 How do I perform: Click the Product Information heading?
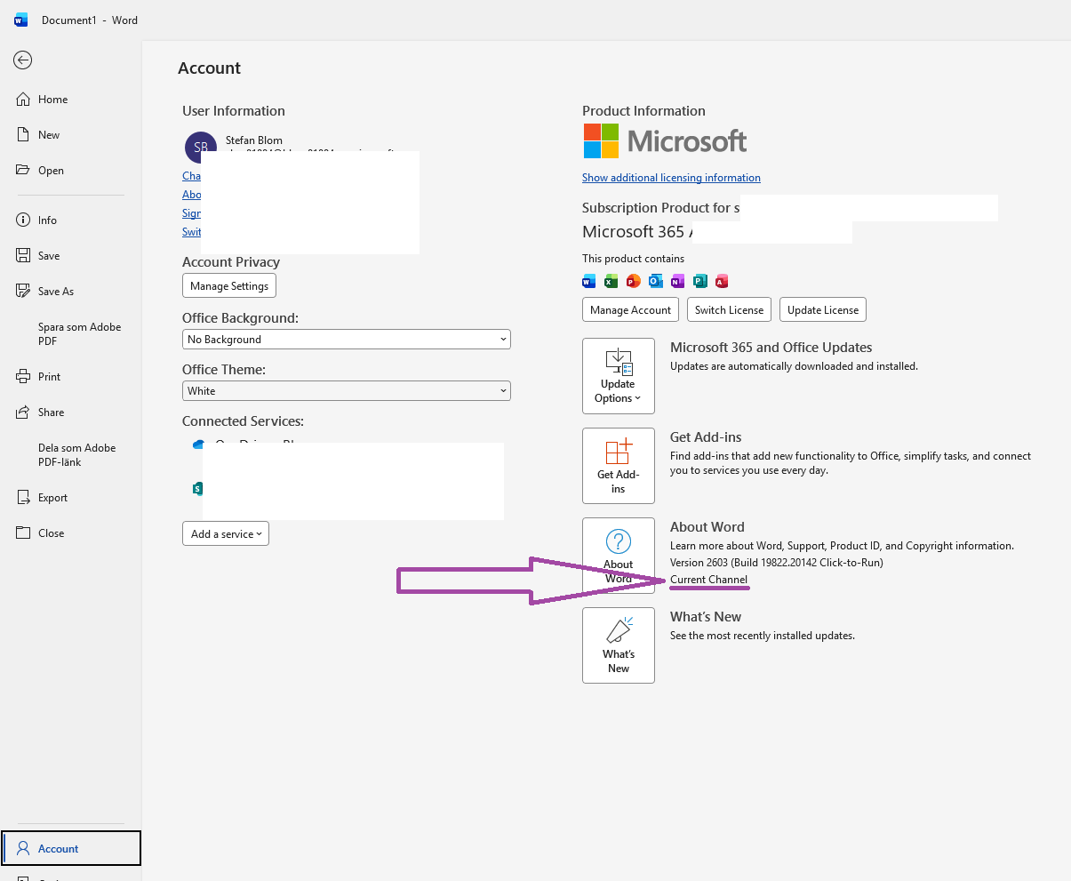pos(643,111)
